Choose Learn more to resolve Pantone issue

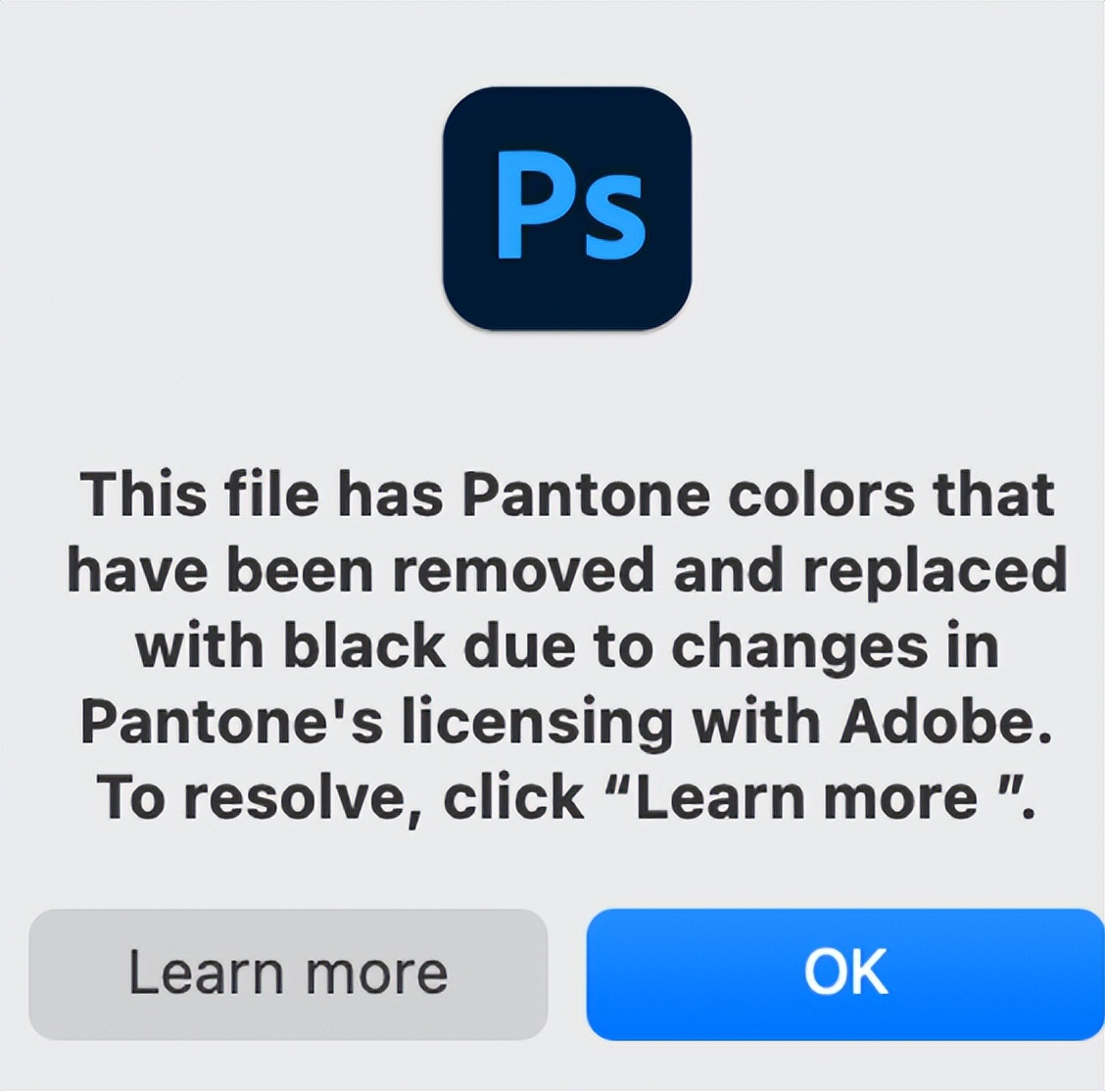(x=289, y=971)
